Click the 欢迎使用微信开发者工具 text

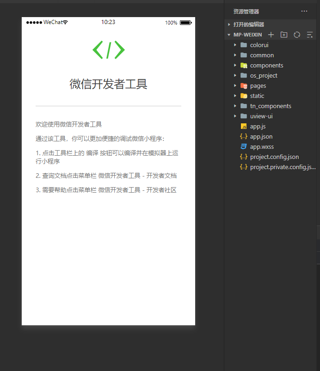point(69,124)
